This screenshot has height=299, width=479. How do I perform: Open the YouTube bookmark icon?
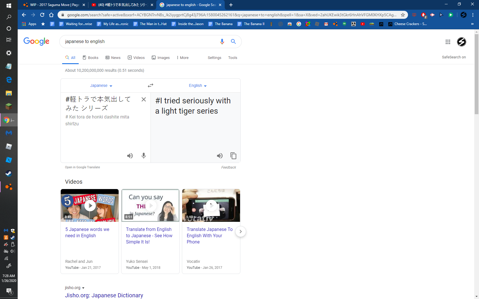(x=363, y=24)
